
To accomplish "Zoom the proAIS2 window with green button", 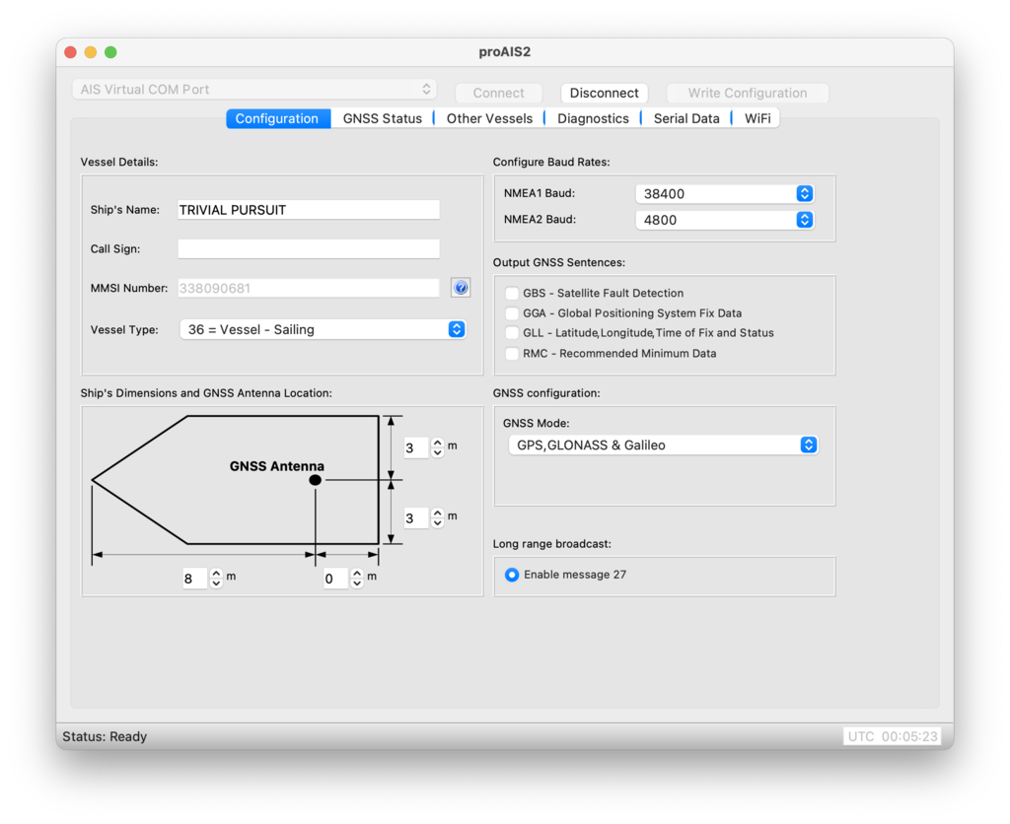I will (x=110, y=52).
